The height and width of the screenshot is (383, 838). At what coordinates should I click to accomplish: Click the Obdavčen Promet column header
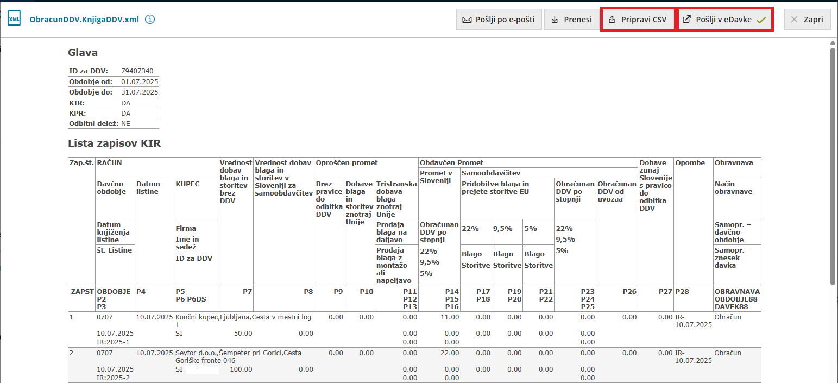point(452,162)
